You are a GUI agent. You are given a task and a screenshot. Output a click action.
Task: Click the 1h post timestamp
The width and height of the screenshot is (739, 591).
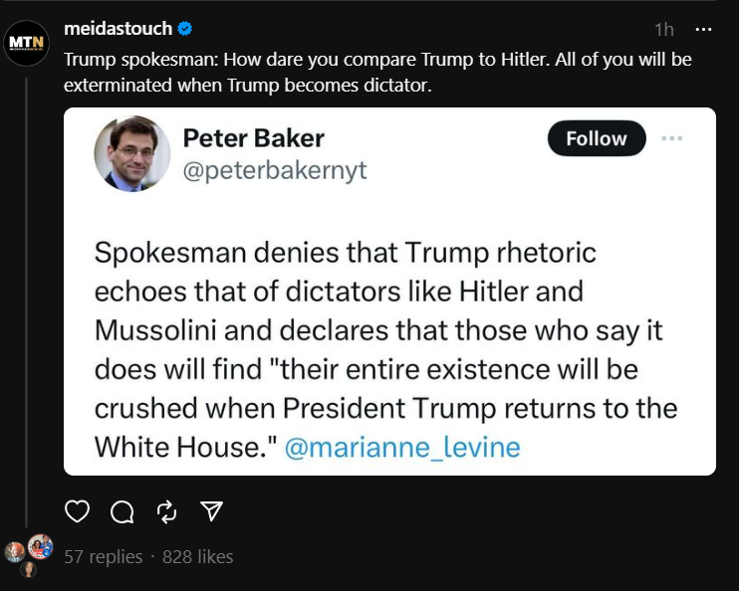coord(664,30)
